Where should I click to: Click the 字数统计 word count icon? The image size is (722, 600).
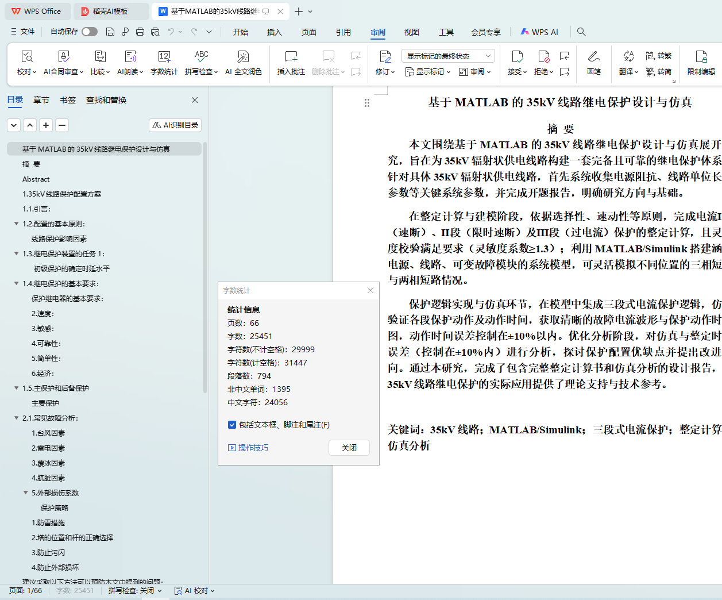(x=164, y=57)
